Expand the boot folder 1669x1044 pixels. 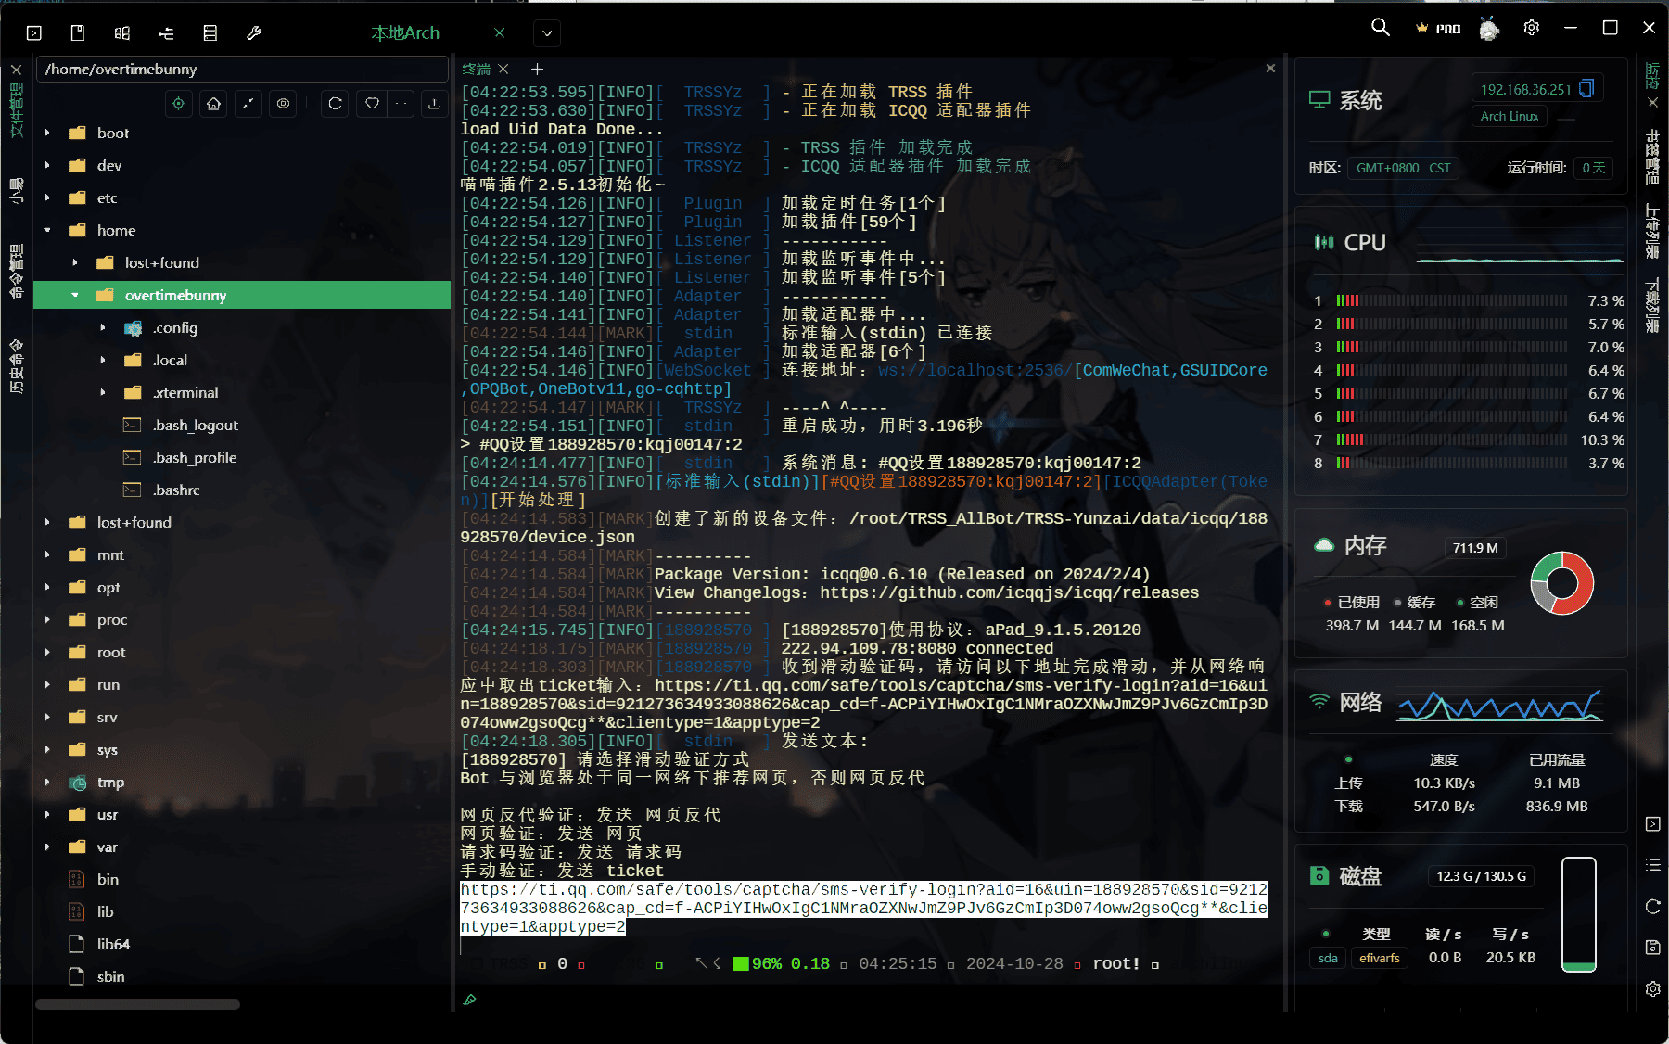pyautogui.click(x=47, y=133)
